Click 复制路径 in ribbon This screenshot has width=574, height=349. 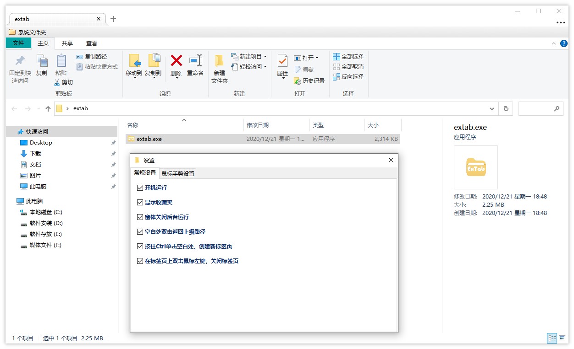[91, 57]
